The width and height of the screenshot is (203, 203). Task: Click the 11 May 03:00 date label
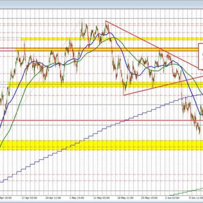101,198
